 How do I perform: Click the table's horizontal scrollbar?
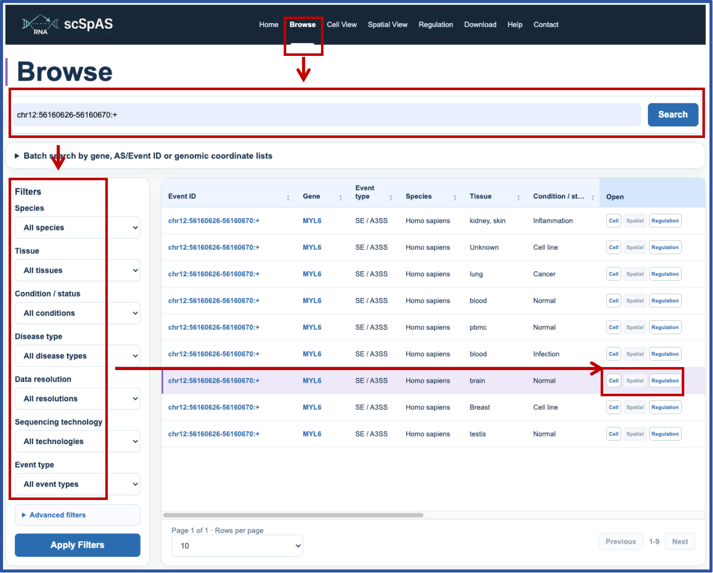(293, 515)
